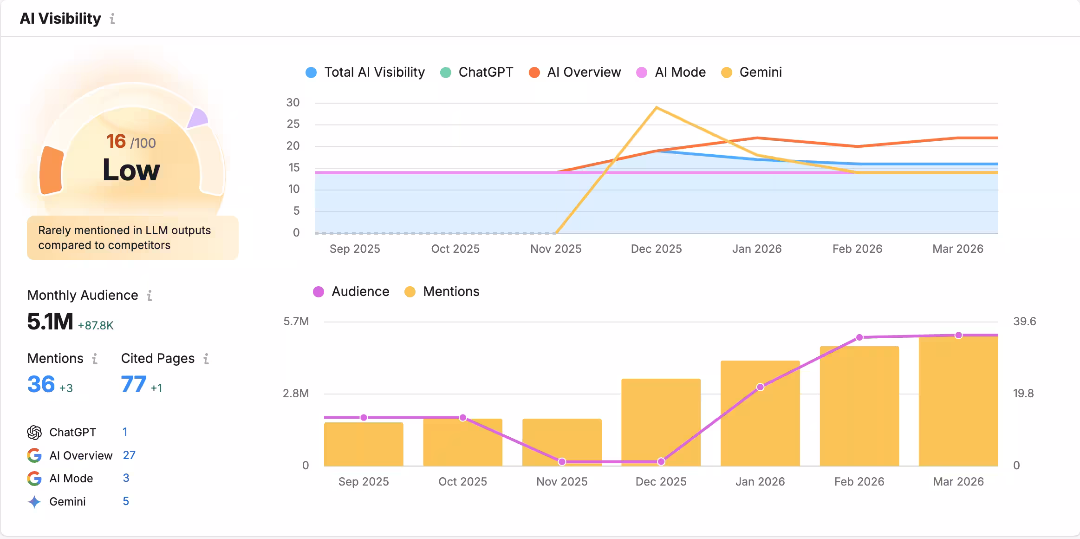This screenshot has height=539, width=1080.
Task: Click the ChatGPT logo icon in the sidebar
Action: [x=34, y=432]
